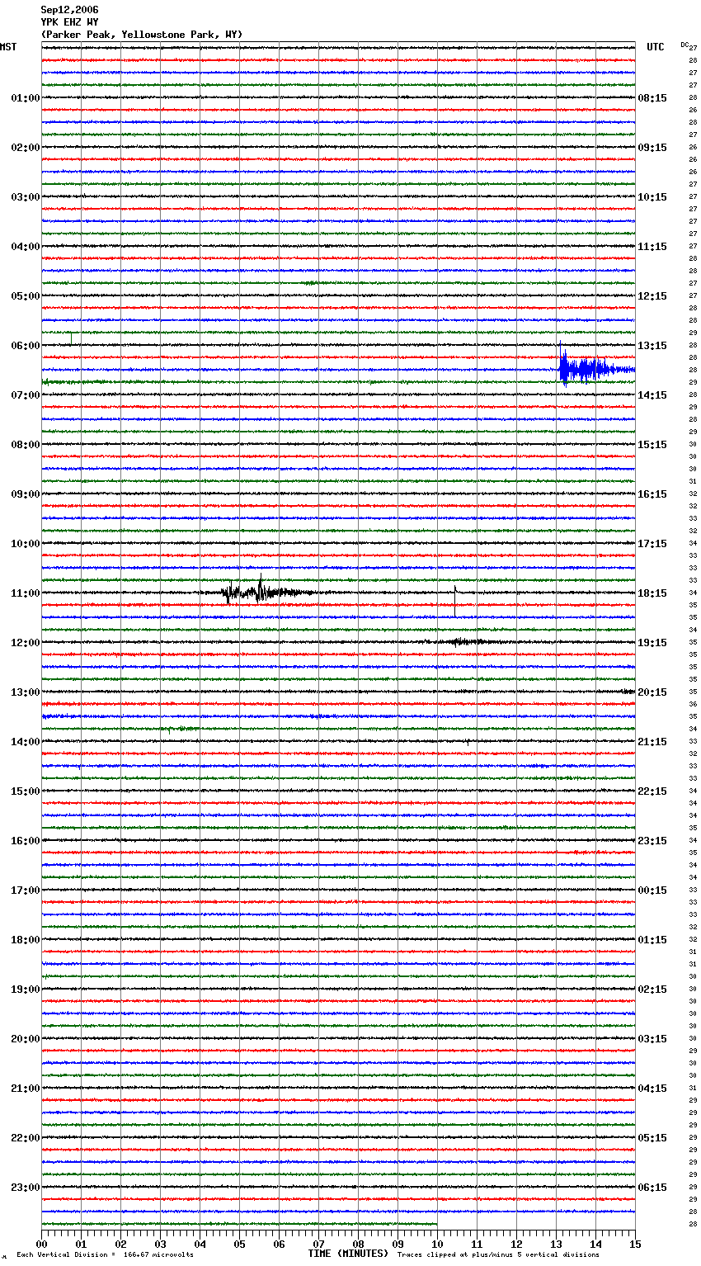Screen dimensions: 701x1266
Task: Click the 15:15 UTC time label
Action: [652, 445]
